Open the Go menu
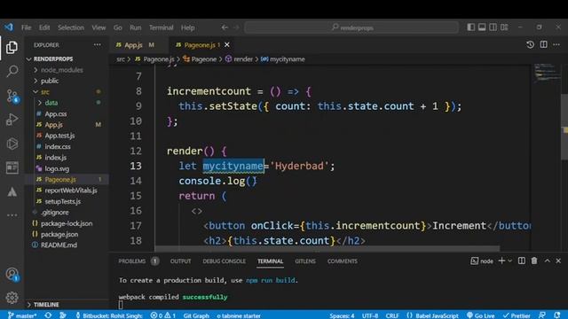Viewport: 568px width, 319px height. point(118,27)
